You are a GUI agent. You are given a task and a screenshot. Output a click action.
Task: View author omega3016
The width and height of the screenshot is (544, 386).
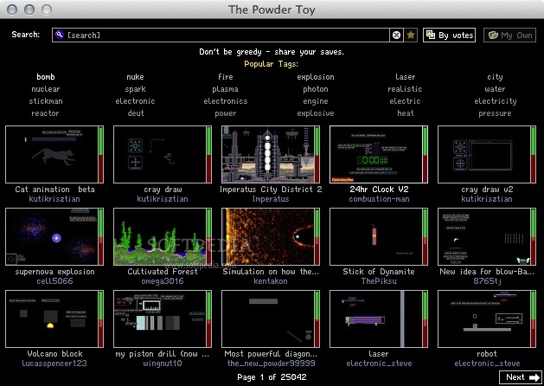163,281
